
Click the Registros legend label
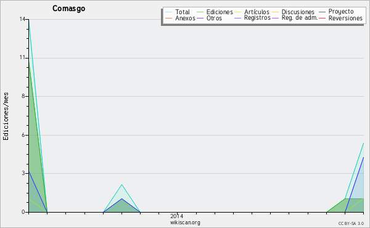[x=257, y=18]
